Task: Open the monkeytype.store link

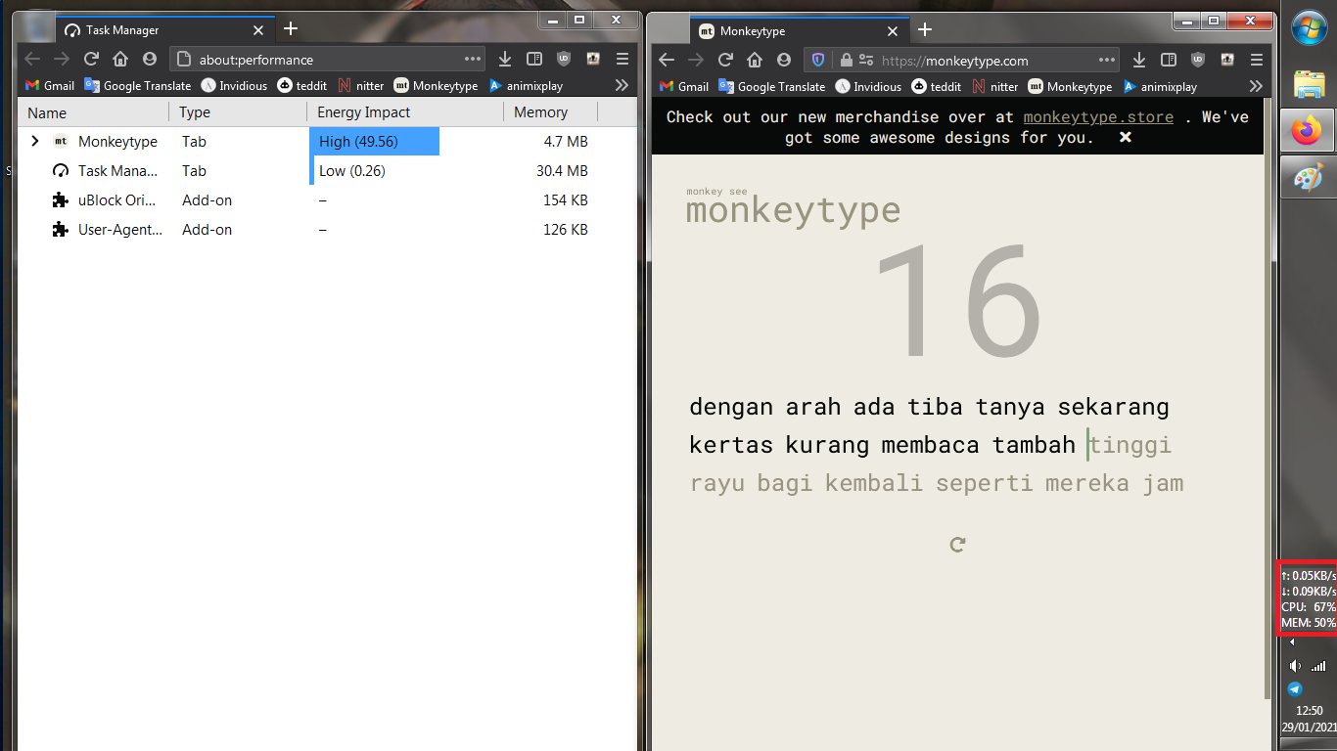Action: pos(1098,116)
